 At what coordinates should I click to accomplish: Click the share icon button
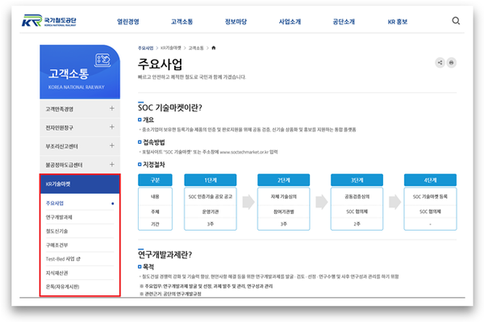pos(440,63)
